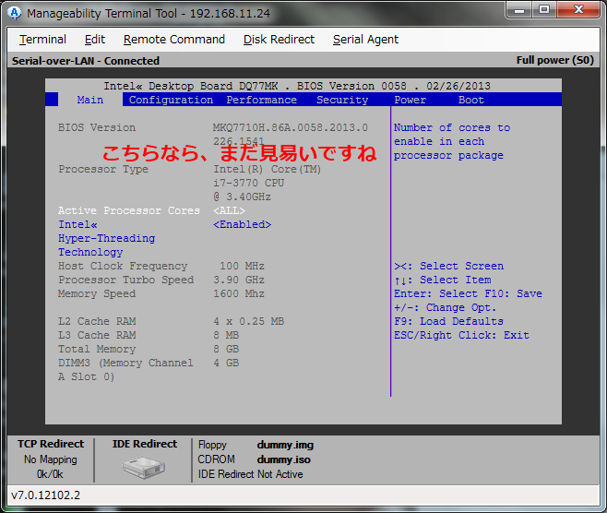Click the Active Processor Cores label
Image resolution: width=607 pixels, height=513 pixels.
pos(129,210)
